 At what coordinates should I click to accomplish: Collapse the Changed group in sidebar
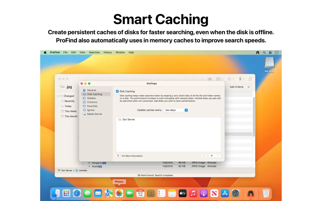[x=58, y=96]
